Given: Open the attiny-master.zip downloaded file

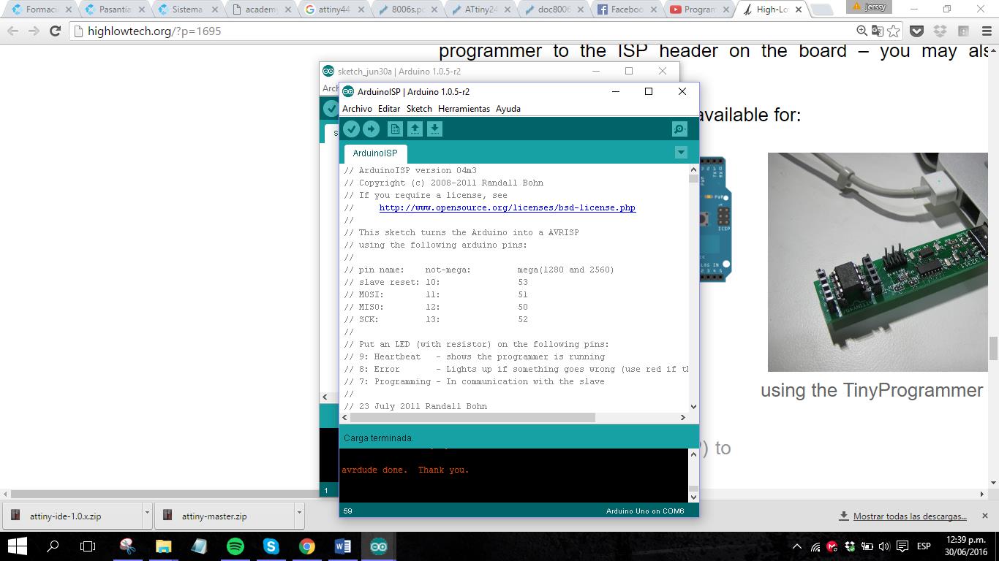Looking at the screenshot, I should click(224, 516).
